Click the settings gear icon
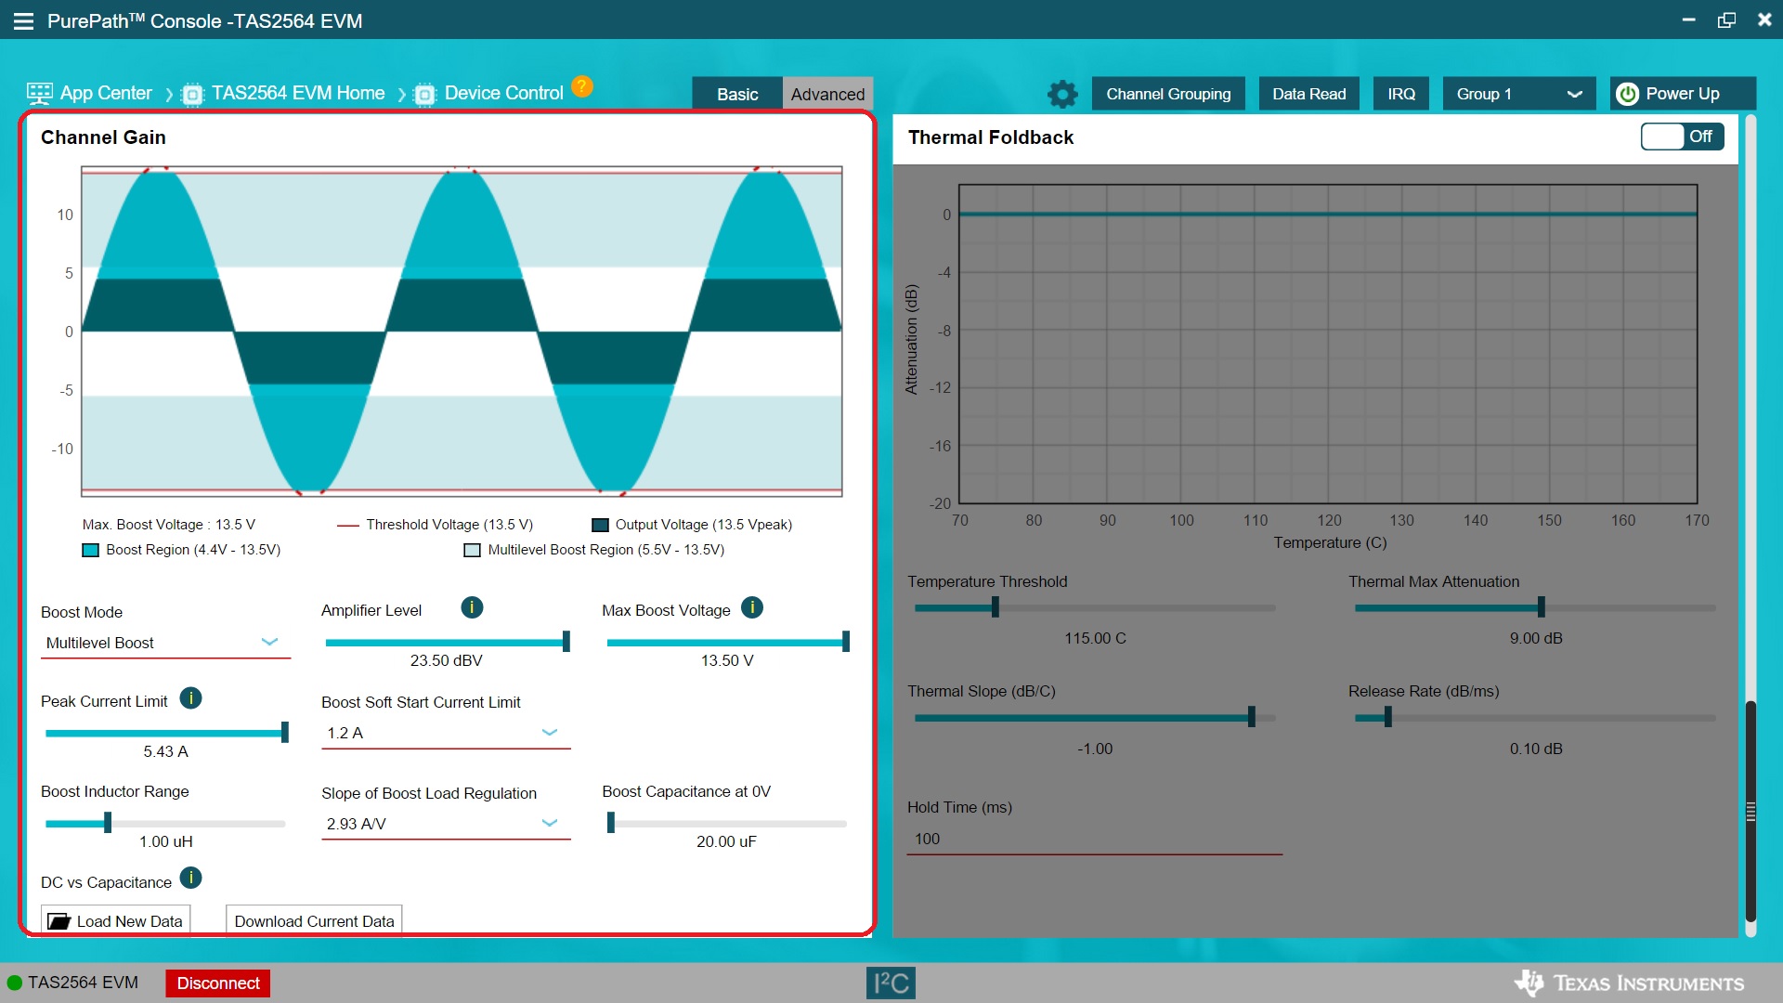 point(1062,94)
